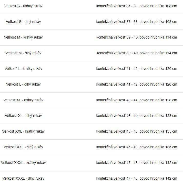Viewport: 183px width, 185px height.
Task: Click krátky rukáv description with hrudníka 142 cm
Action: (137, 163)
